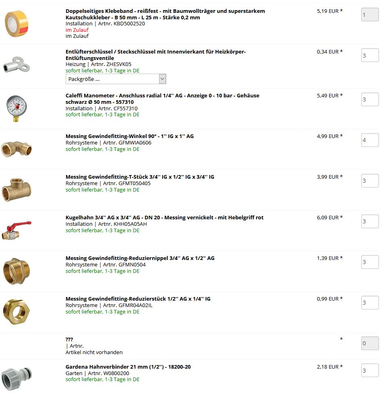Edit quantity field for Gewindefitting-Winkel showing 4
This screenshot has height=394, width=383.
pos(370,140)
